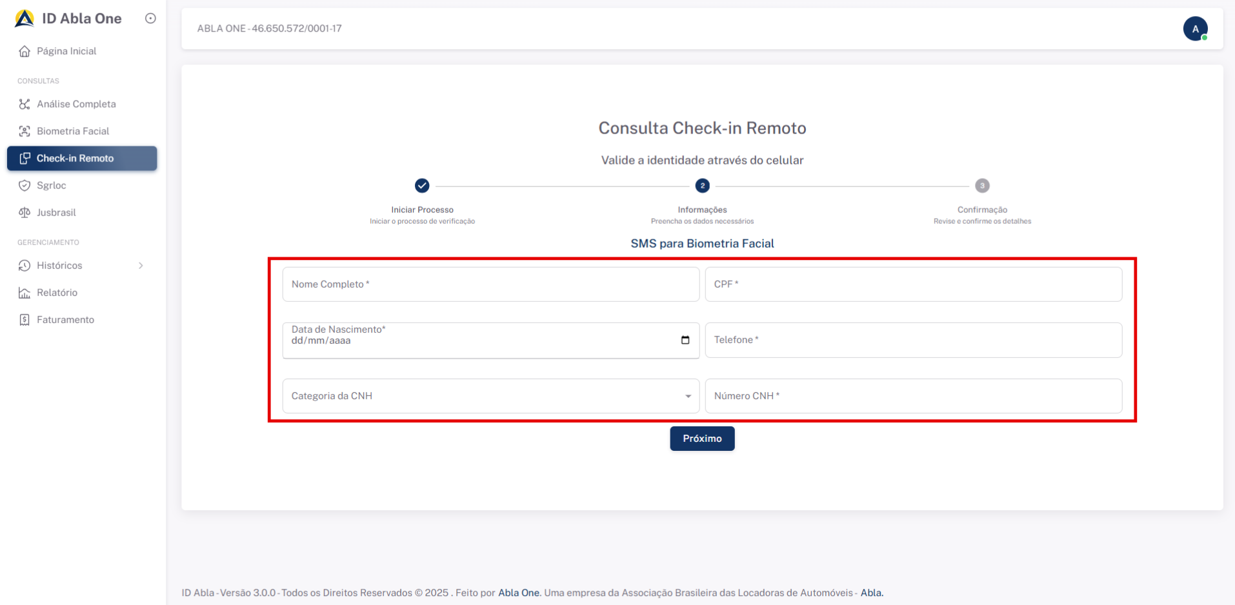This screenshot has height=605, width=1235.
Task: Click the Confirmação step indicator
Action: (x=982, y=186)
